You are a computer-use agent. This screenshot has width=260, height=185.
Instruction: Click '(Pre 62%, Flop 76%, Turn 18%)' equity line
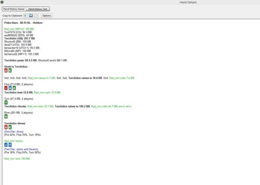[22, 135]
